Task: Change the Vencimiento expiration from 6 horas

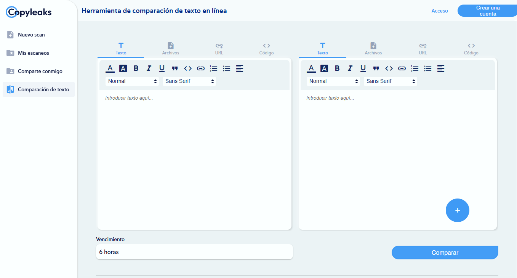Action: pos(194,252)
